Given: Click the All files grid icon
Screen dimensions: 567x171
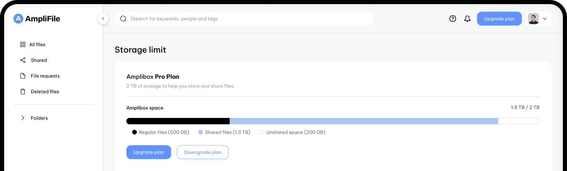Looking at the screenshot, I should [x=23, y=44].
